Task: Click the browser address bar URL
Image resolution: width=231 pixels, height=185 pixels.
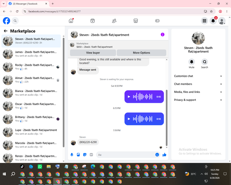Action: pos(55,12)
